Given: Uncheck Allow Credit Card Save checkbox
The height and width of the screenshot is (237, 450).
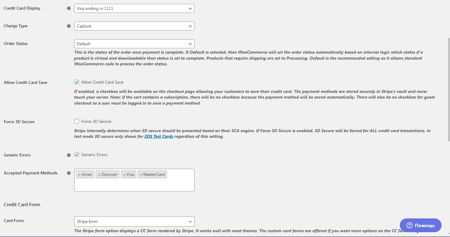Looking at the screenshot, I should click(77, 82).
